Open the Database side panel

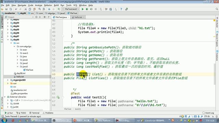pos(217,55)
